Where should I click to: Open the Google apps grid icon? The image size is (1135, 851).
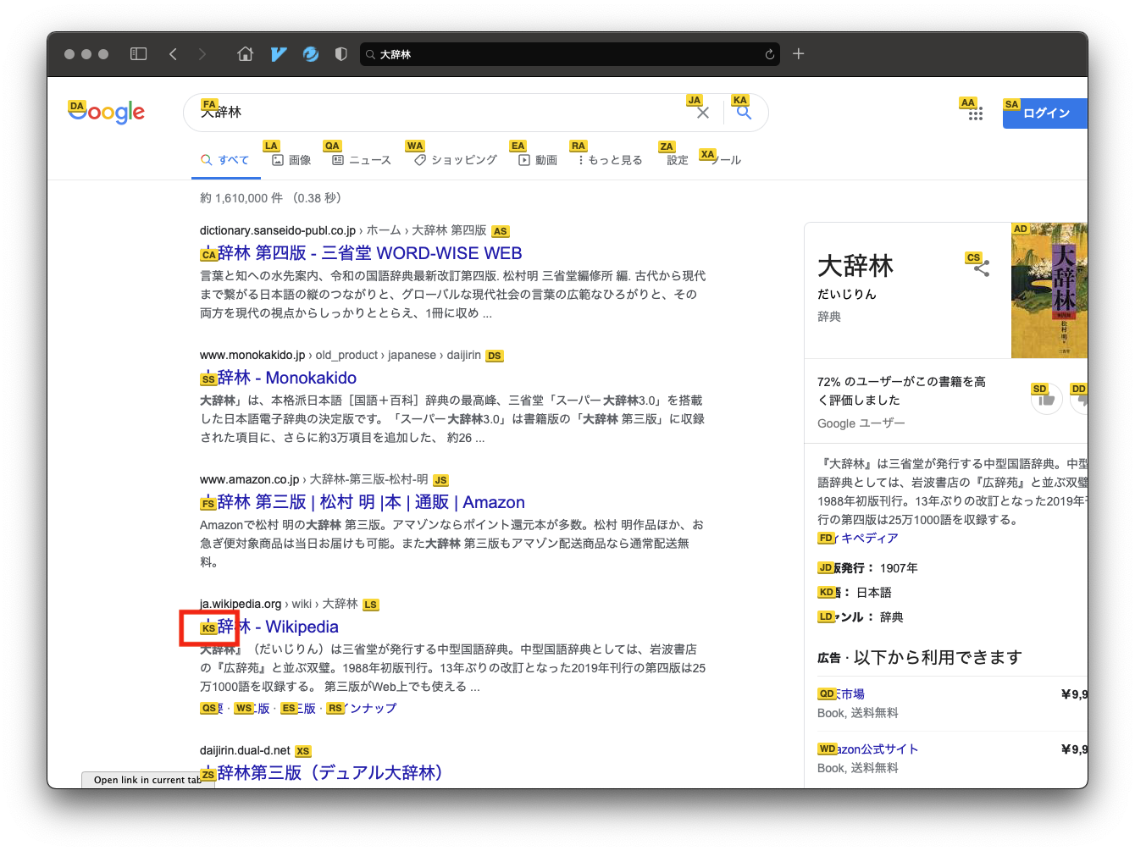(975, 113)
